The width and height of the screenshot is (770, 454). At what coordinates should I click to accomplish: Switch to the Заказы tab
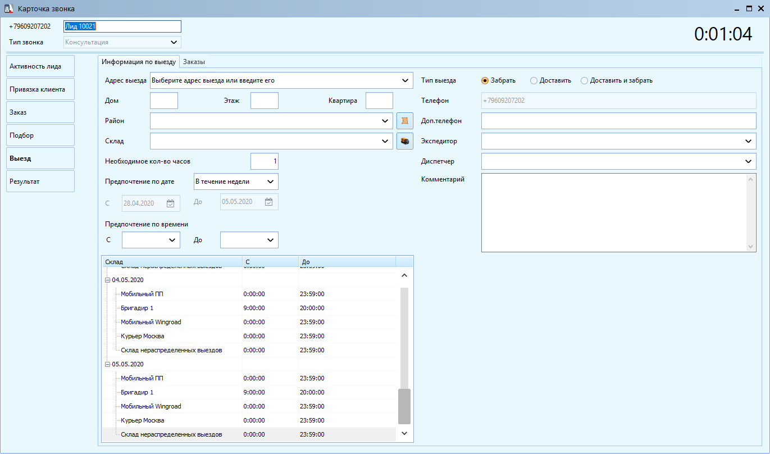coord(194,62)
